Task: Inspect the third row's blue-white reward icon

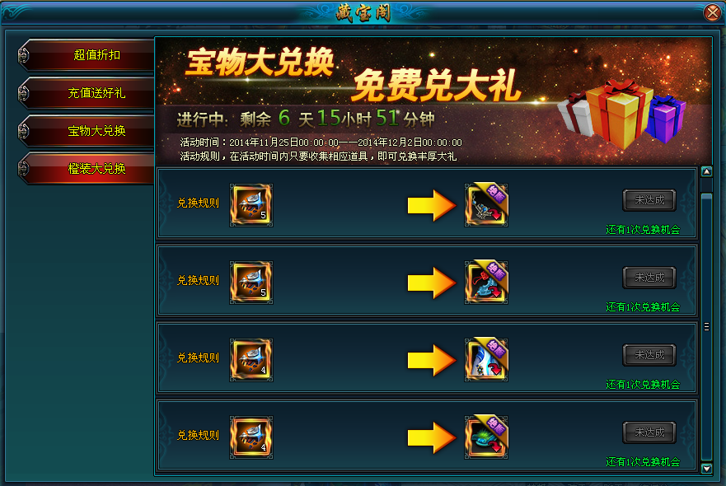Action: point(486,360)
